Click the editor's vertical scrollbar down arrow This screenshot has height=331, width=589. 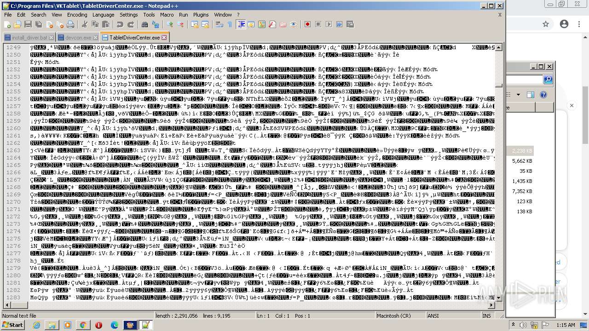[499, 298]
